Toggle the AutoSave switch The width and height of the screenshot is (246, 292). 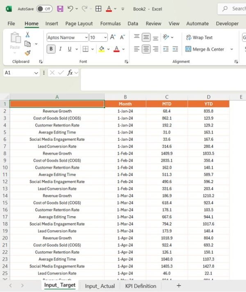click(x=44, y=9)
